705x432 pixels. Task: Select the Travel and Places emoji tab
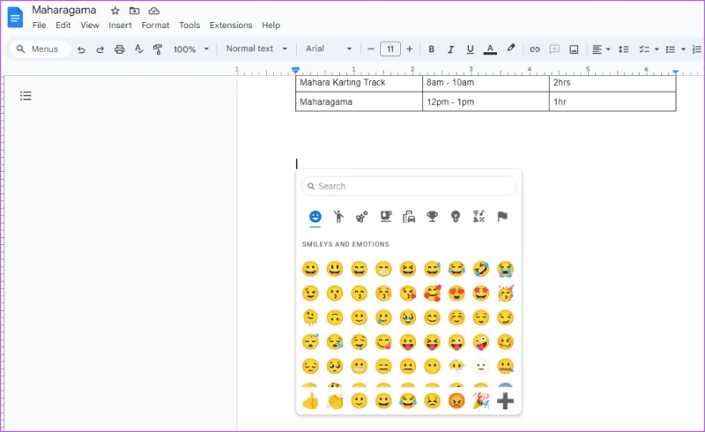click(409, 217)
